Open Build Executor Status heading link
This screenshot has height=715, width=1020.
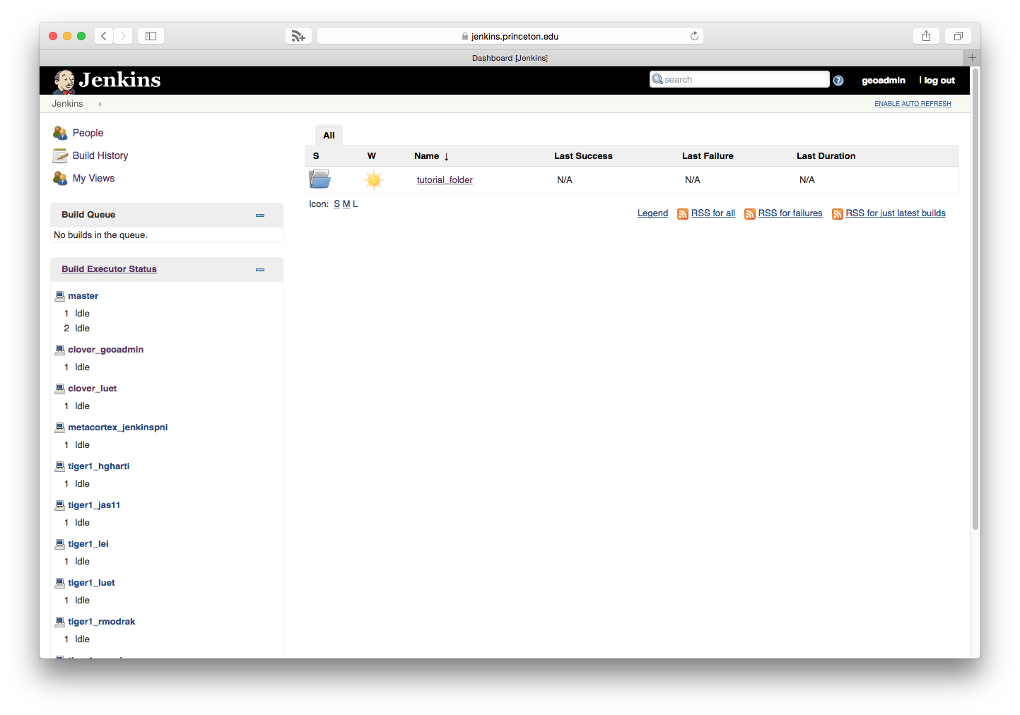coord(109,269)
